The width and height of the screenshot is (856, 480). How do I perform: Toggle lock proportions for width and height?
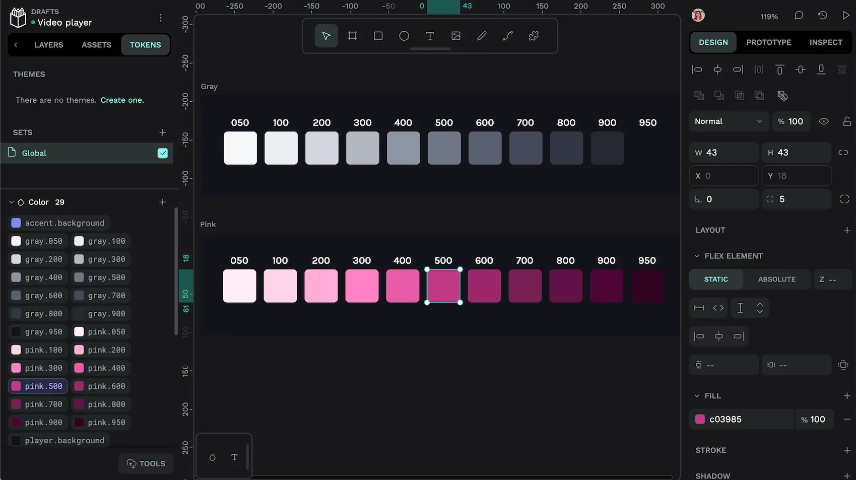pos(843,152)
